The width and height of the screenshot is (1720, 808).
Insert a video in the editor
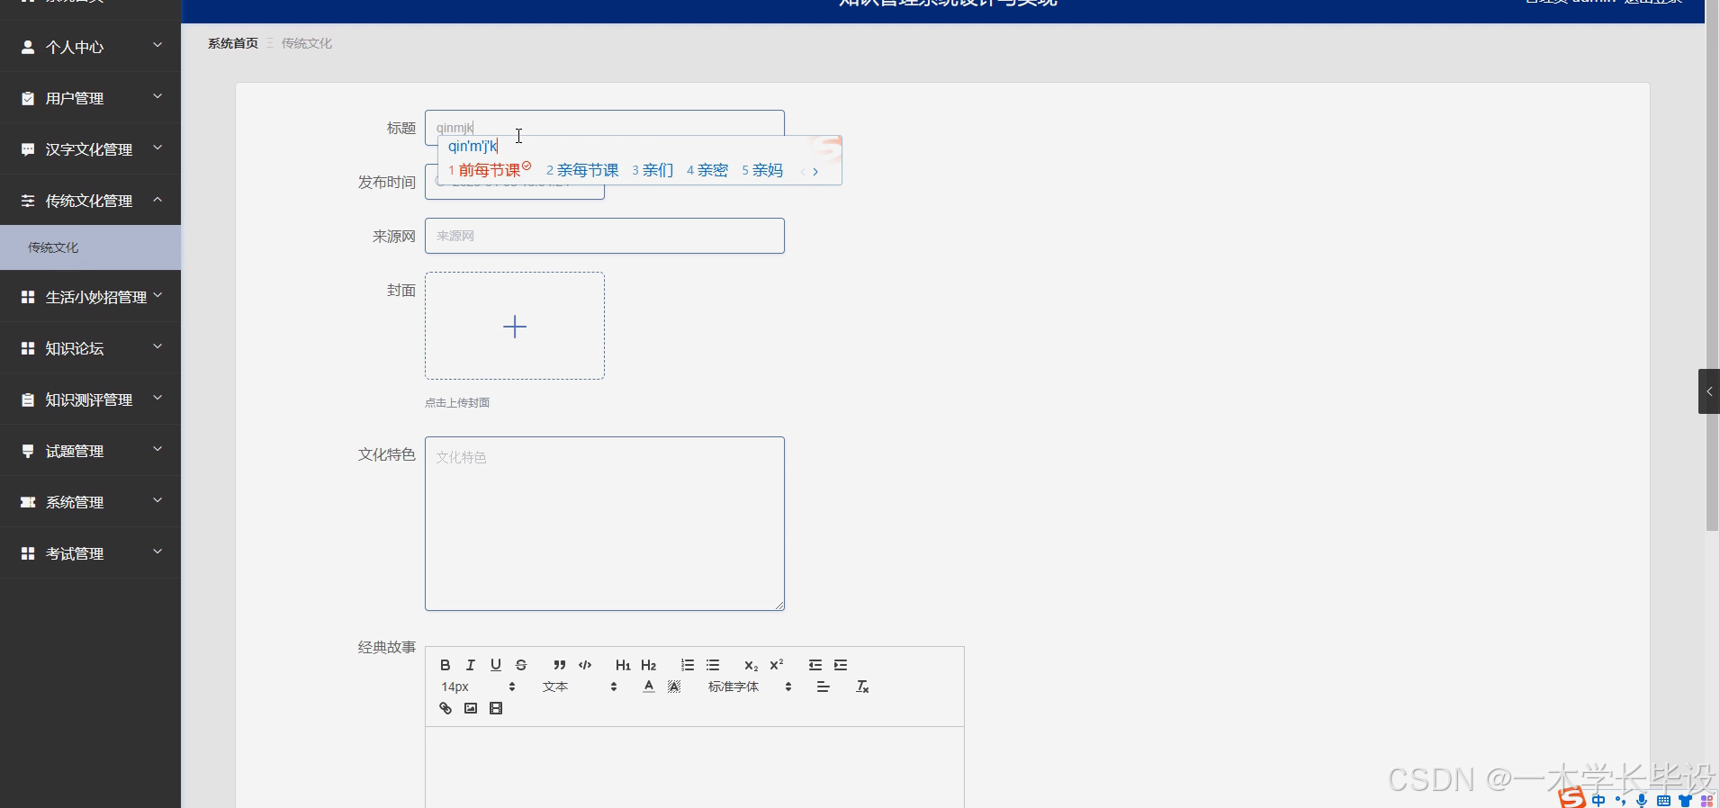tap(495, 708)
